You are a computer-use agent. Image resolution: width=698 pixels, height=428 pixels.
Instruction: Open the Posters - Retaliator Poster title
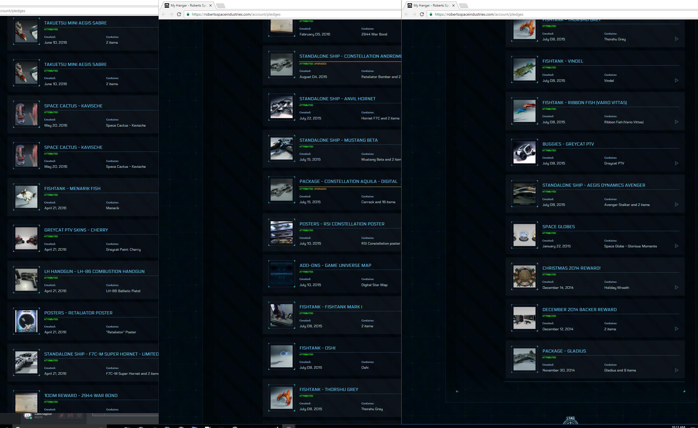pos(78,313)
